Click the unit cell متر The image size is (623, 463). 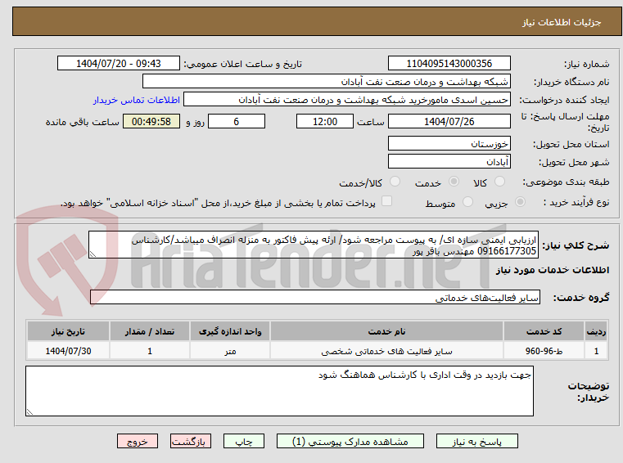pyautogui.click(x=230, y=351)
